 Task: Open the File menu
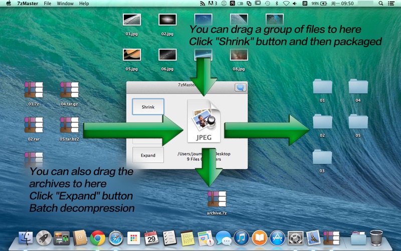coord(48,4)
